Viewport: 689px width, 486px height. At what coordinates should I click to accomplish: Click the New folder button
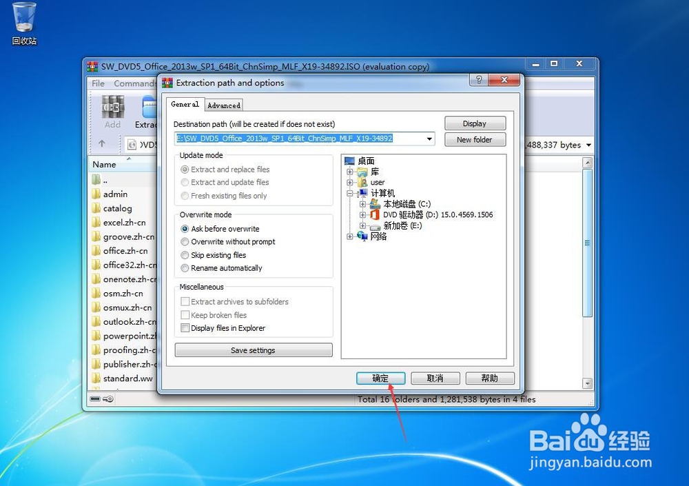point(475,139)
